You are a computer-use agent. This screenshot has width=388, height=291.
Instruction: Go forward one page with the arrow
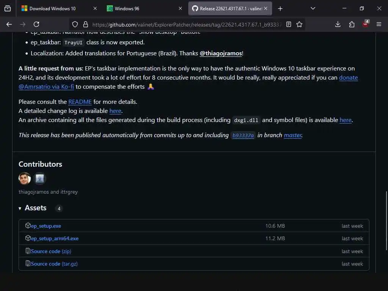coord(23,24)
